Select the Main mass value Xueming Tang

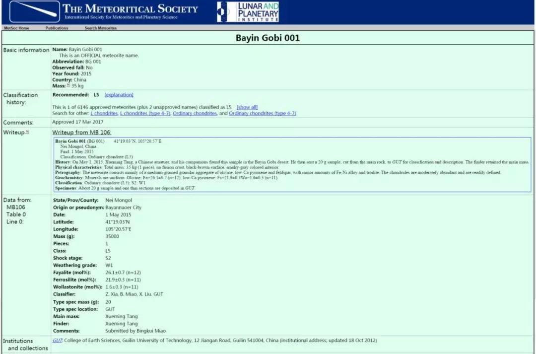pyautogui.click(x=122, y=316)
